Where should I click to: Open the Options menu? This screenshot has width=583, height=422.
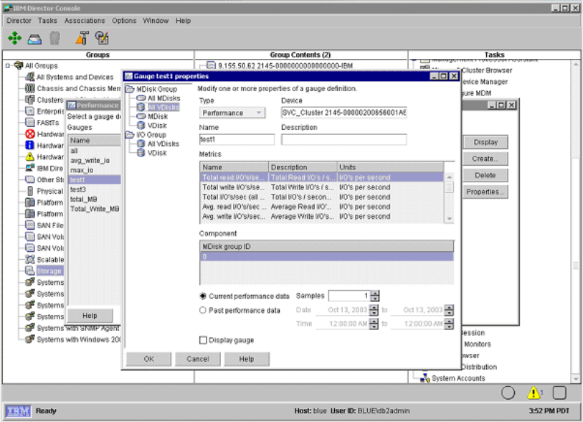coord(124,21)
